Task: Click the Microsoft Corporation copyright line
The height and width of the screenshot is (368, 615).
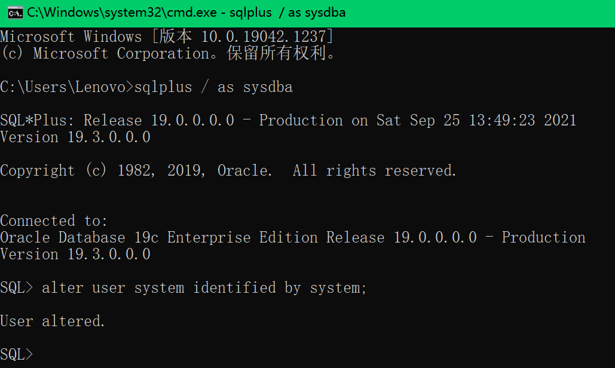Action: tap(168, 53)
